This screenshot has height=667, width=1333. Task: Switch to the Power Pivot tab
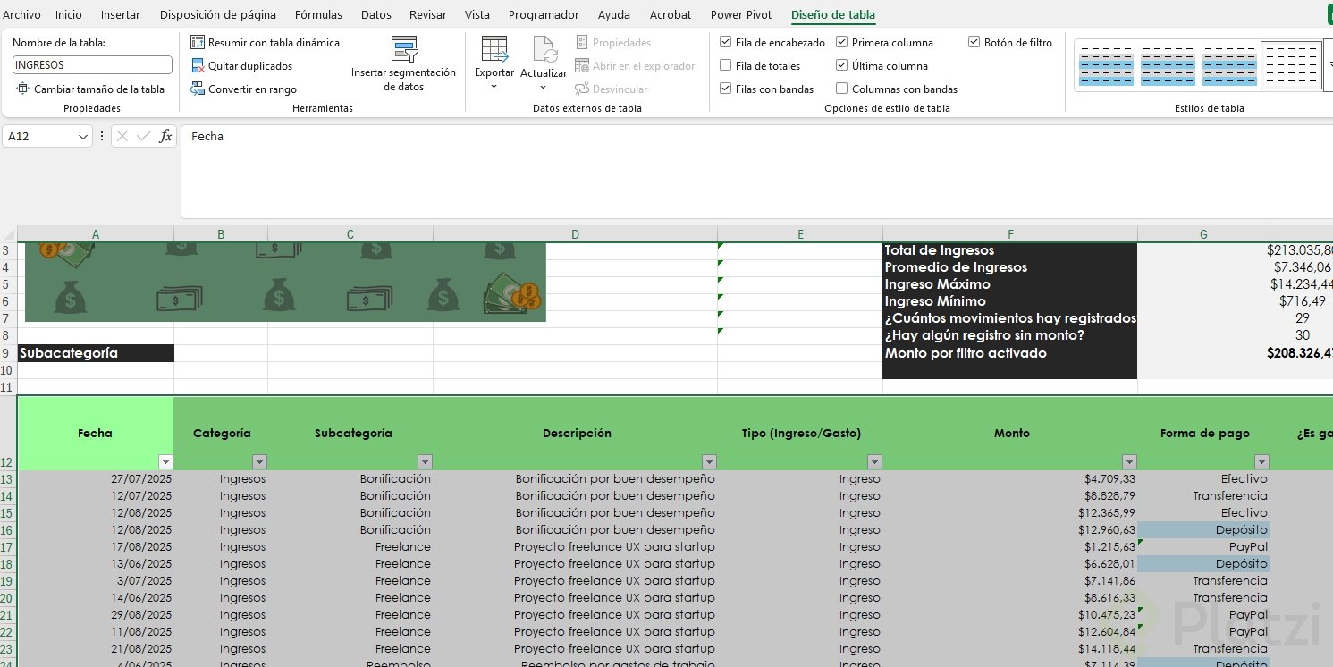point(741,14)
